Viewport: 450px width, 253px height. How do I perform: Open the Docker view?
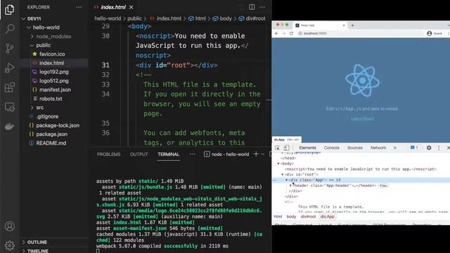click(9, 126)
